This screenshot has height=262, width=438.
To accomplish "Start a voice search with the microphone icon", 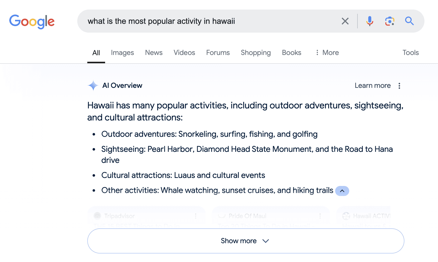I will 369,21.
